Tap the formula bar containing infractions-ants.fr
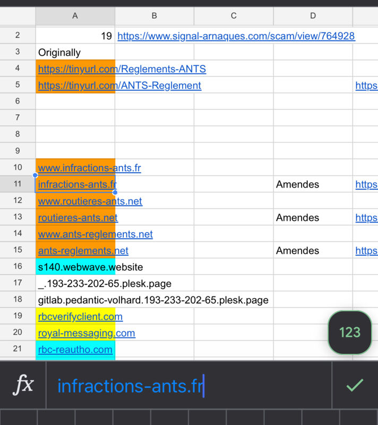Image resolution: width=378 pixels, height=425 pixels. pyautogui.click(x=188, y=385)
